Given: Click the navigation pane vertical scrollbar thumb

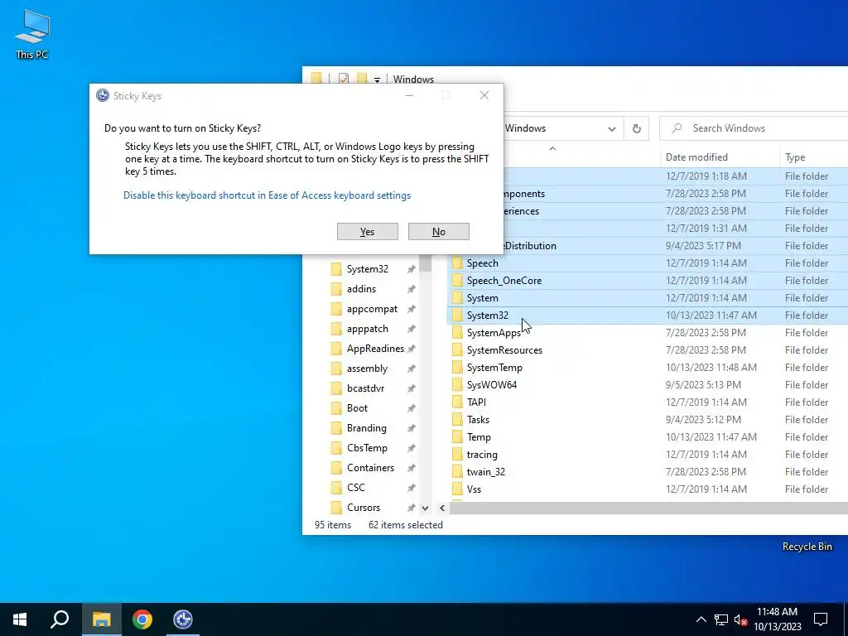Looking at the screenshot, I should (x=426, y=263).
